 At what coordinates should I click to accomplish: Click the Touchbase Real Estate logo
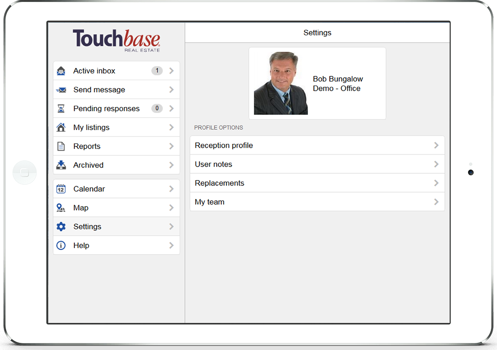116,41
